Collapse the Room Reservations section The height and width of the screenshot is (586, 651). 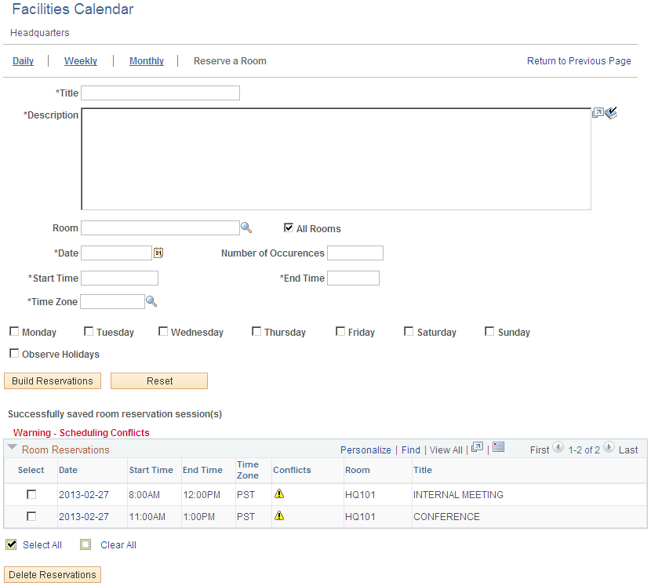(x=12, y=447)
